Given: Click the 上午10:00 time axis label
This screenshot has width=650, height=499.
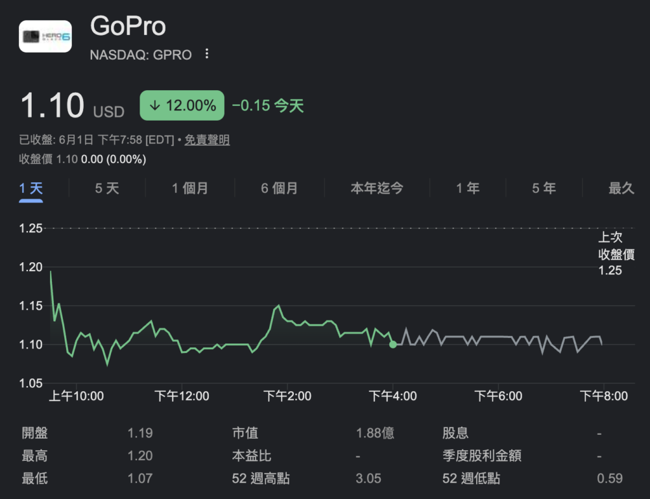Looking at the screenshot, I should tap(76, 396).
